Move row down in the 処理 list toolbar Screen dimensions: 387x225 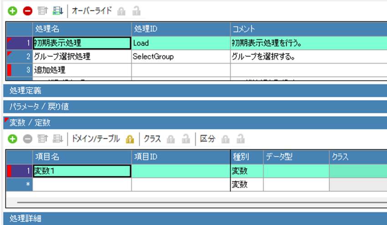58,11
